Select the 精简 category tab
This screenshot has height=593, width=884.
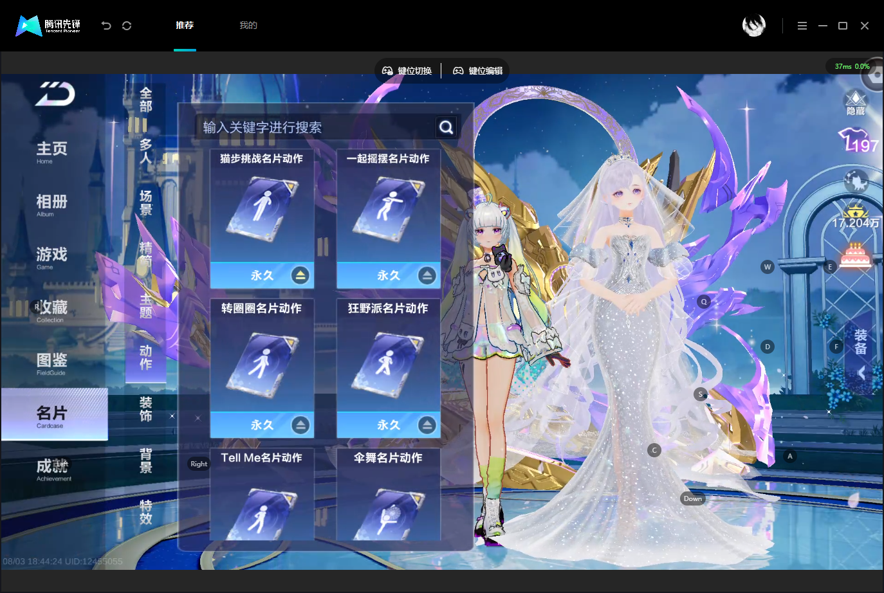(146, 254)
